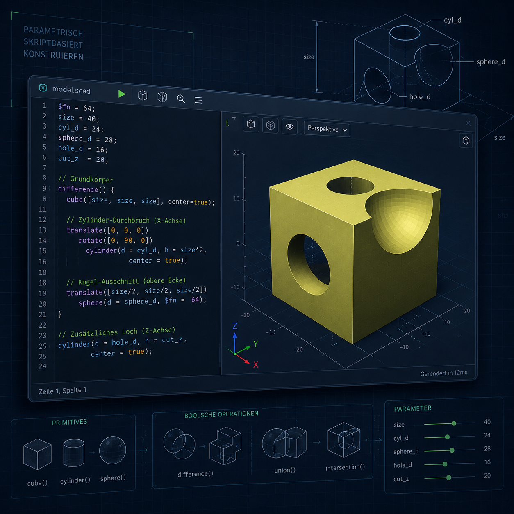Screen dimensions: 514x514
Task: Click the Y axis on the gizmo
Action: (246, 347)
